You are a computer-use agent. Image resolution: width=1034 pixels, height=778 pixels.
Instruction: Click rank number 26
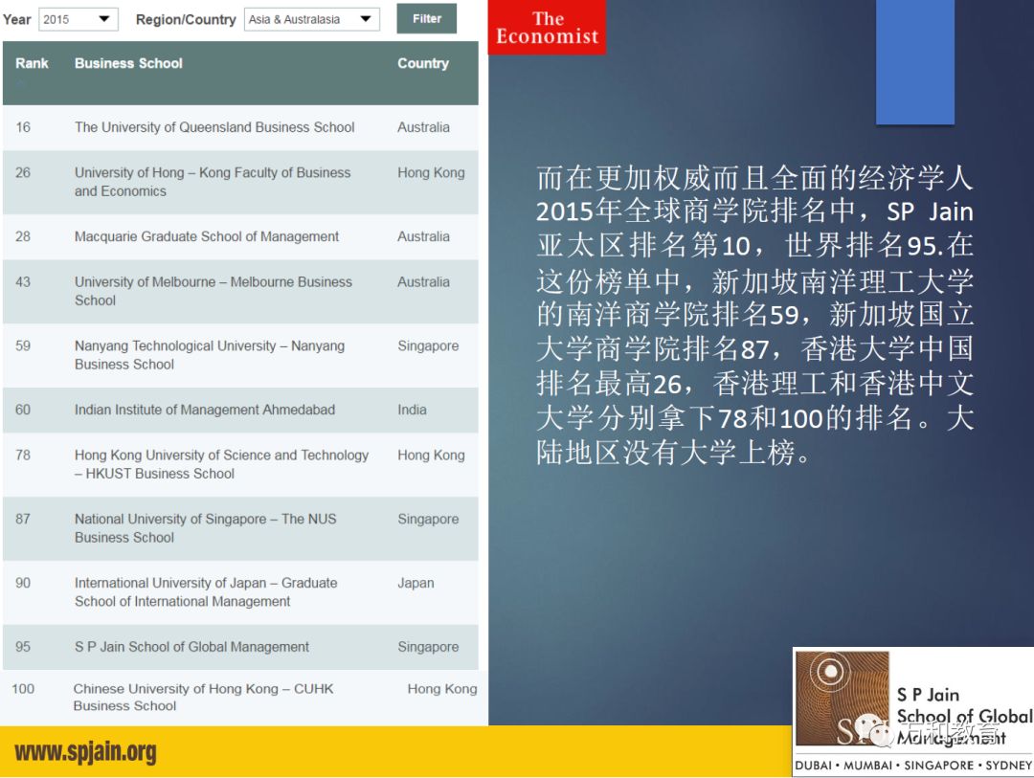tap(23, 173)
